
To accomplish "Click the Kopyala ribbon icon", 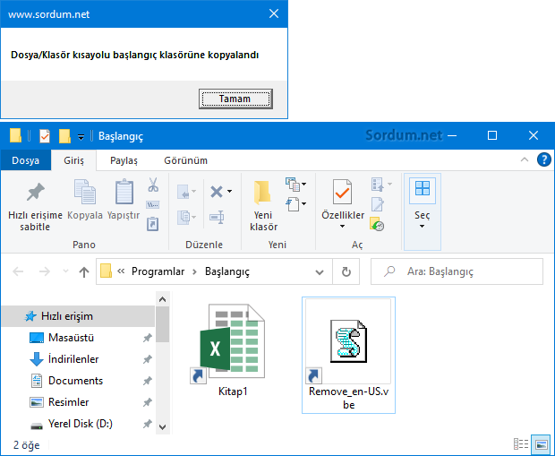I will click(85, 192).
